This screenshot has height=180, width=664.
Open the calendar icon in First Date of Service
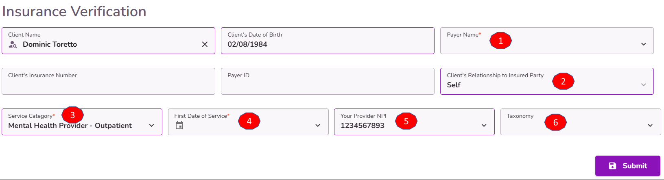179,126
